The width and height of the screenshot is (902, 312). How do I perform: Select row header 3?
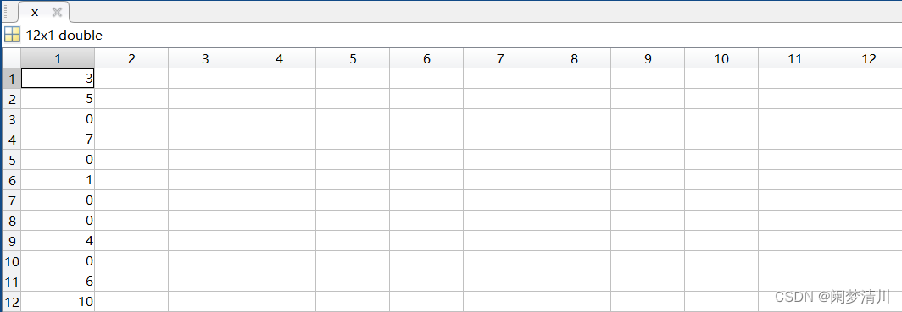click(x=12, y=119)
